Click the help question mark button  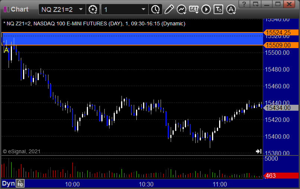point(244,4)
